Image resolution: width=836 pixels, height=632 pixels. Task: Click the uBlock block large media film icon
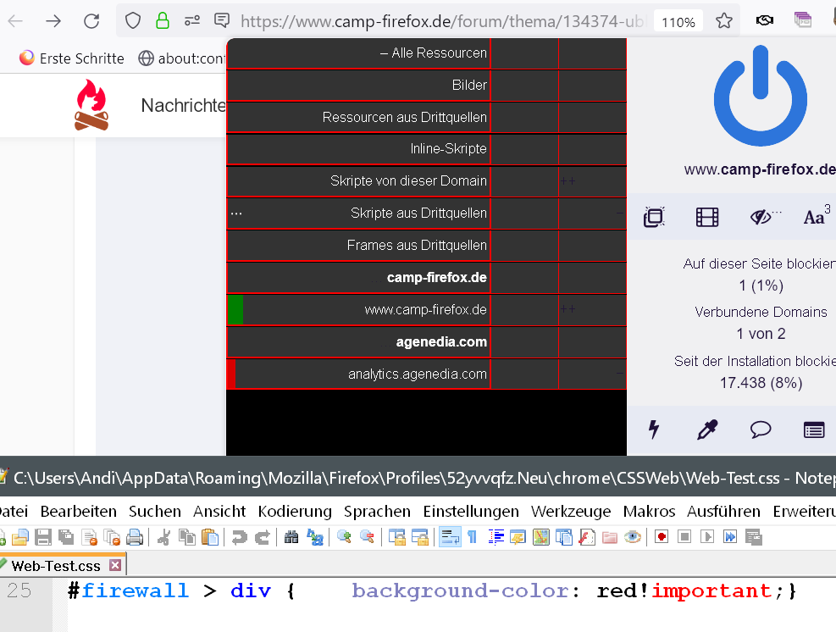tap(707, 217)
